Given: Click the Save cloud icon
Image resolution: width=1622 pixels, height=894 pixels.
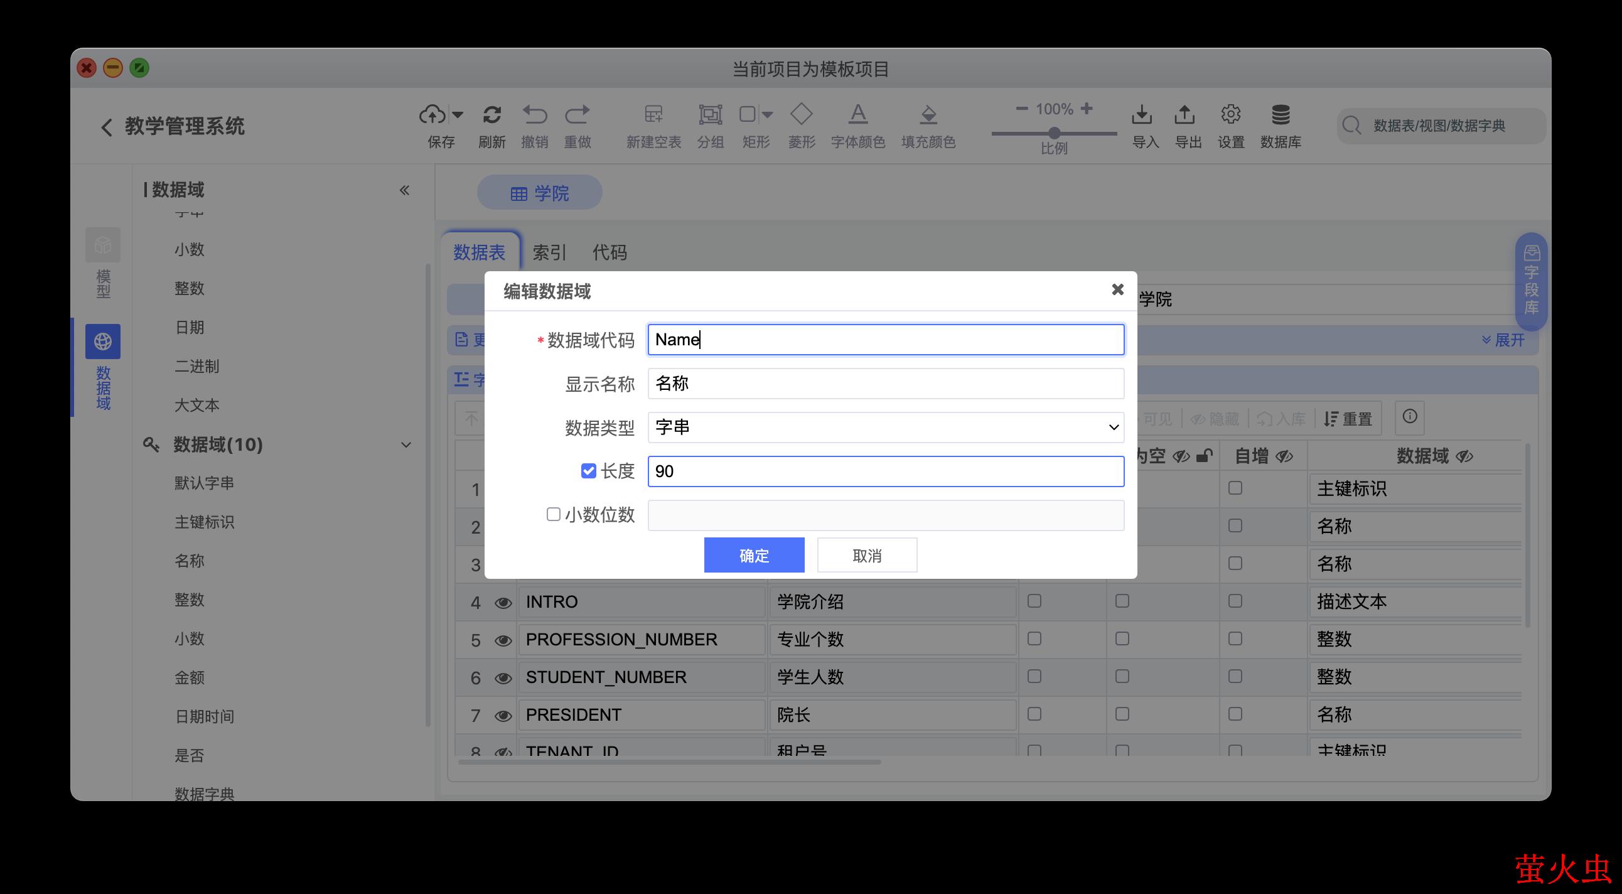Looking at the screenshot, I should [x=432, y=115].
